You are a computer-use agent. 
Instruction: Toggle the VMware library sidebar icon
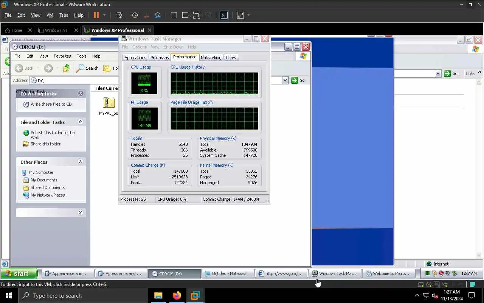click(x=174, y=15)
